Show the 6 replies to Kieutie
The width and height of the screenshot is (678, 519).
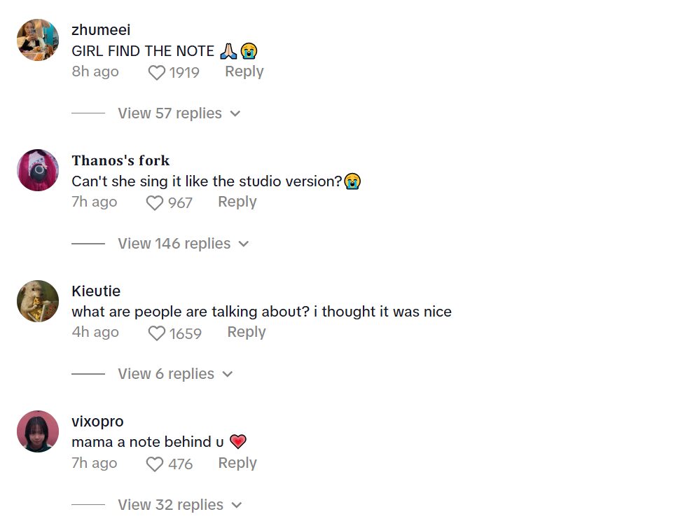coord(174,374)
